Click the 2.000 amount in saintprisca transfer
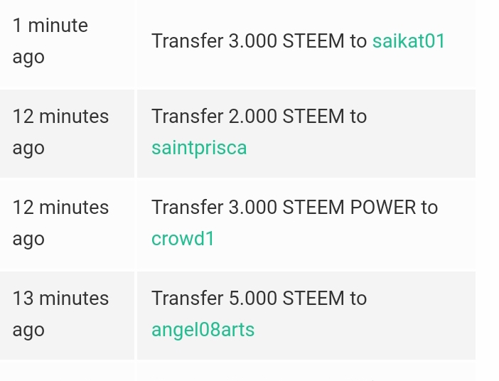Viewport: 499px width, 381px height. (x=252, y=116)
